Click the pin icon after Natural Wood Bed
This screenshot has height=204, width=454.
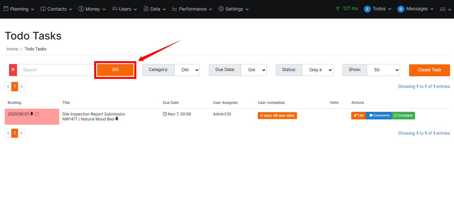click(117, 119)
